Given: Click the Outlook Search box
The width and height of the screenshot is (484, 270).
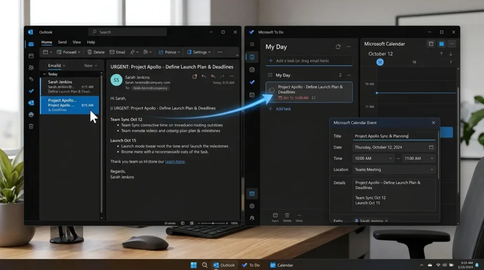Looking at the screenshot, I should click(x=128, y=32).
